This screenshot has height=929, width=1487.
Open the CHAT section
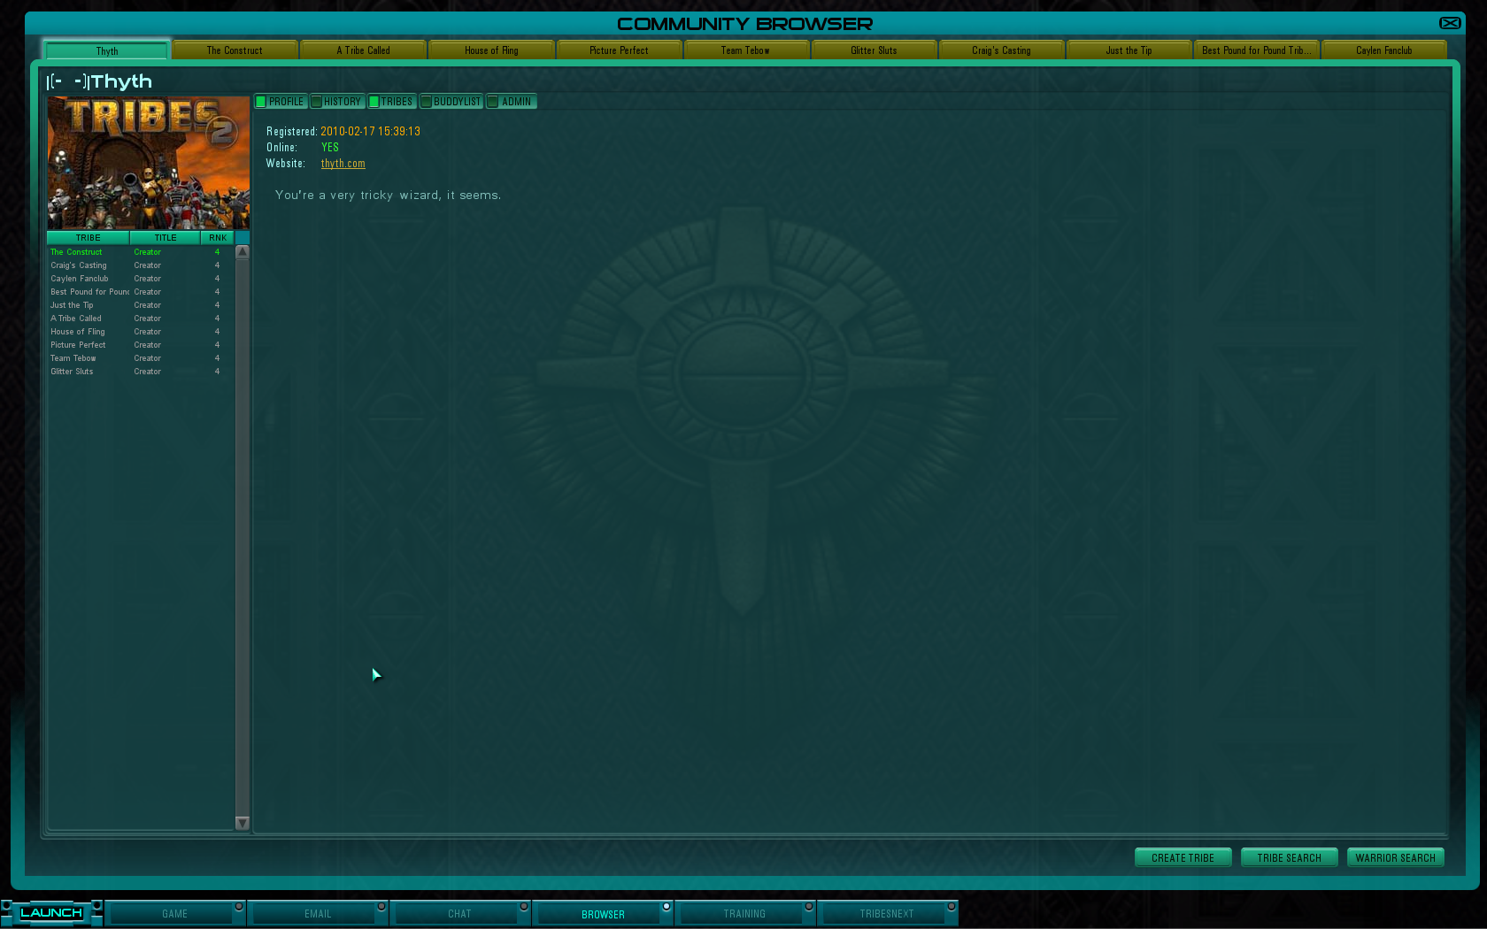459,914
